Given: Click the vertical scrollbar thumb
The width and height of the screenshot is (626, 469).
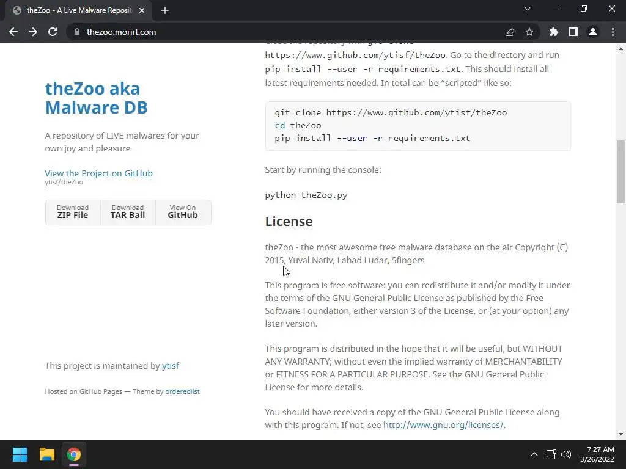Looking at the screenshot, I should pyautogui.click(x=620, y=172).
